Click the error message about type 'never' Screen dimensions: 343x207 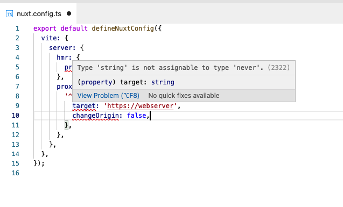170,68
